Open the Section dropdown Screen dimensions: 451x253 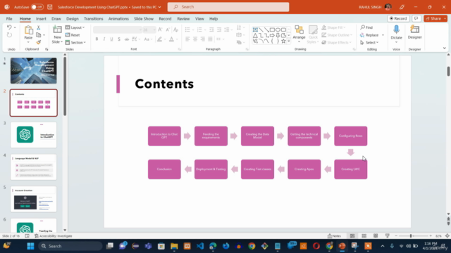coord(75,42)
